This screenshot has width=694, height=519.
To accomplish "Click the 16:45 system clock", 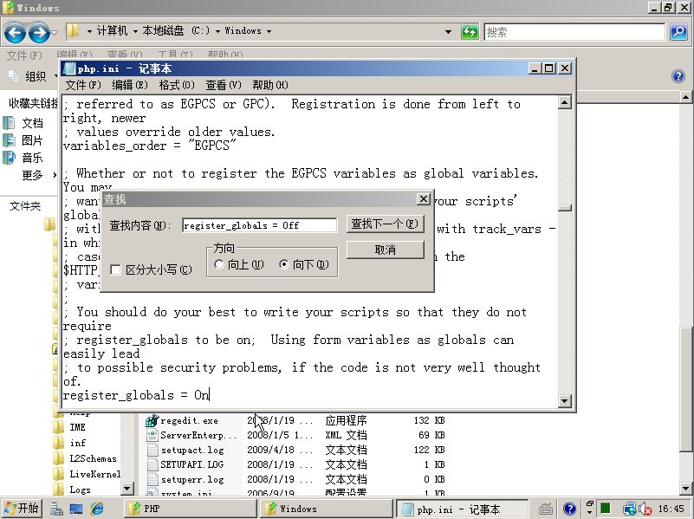I will point(671,509).
